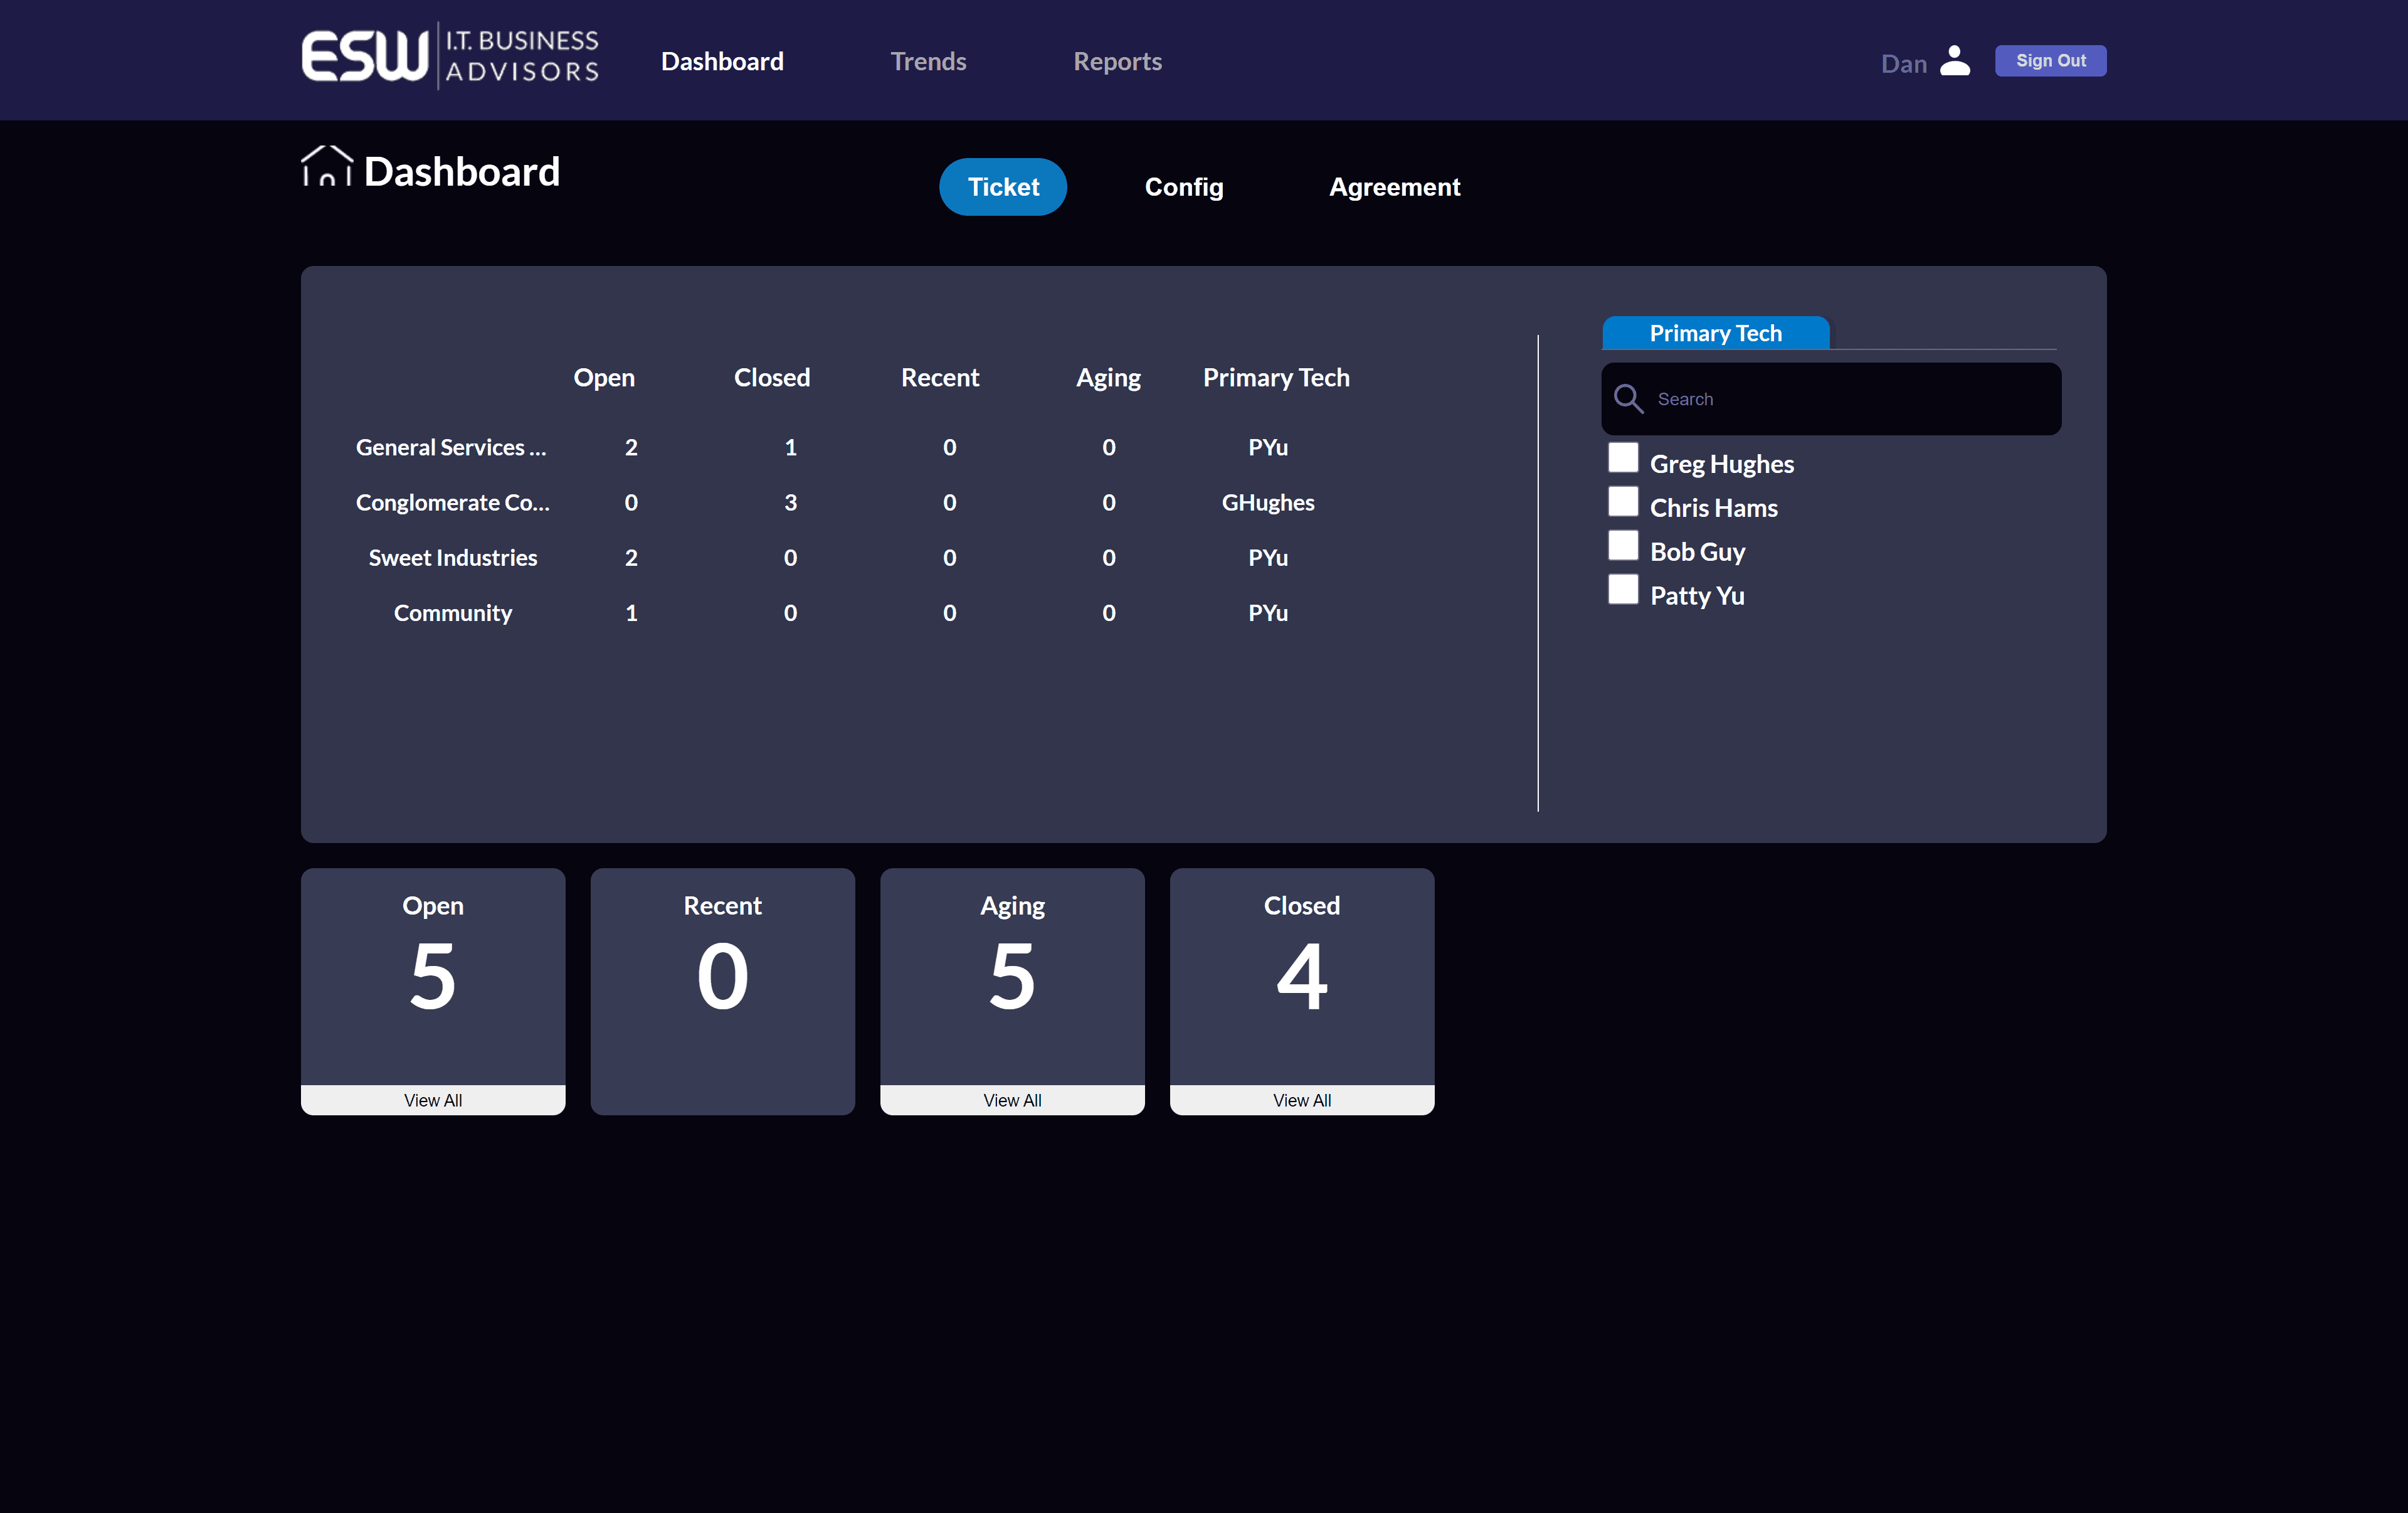Select the Ticket tab
Screen dimensions: 2408x1513
[1002, 186]
